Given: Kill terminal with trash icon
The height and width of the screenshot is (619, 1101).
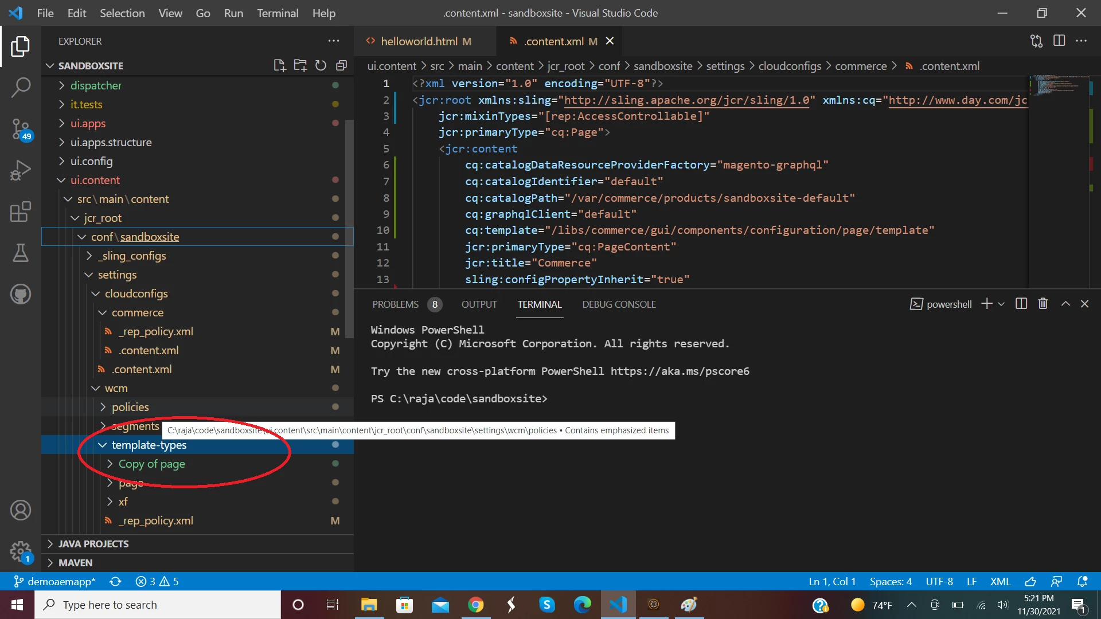Looking at the screenshot, I should [x=1043, y=304].
